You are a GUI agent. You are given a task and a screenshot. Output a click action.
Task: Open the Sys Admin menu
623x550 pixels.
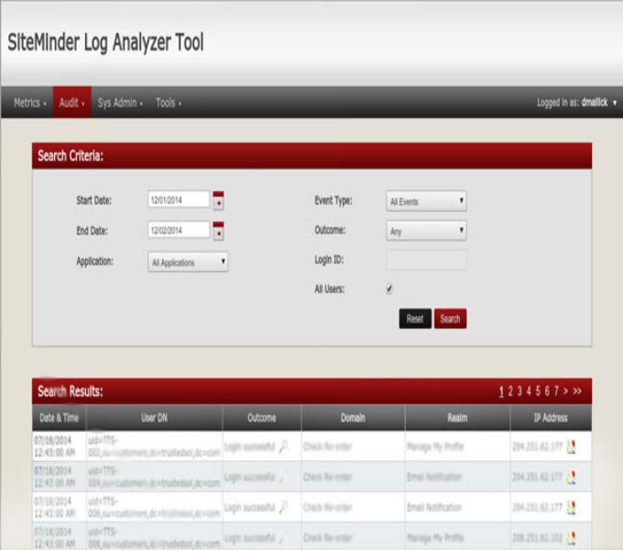click(x=119, y=103)
